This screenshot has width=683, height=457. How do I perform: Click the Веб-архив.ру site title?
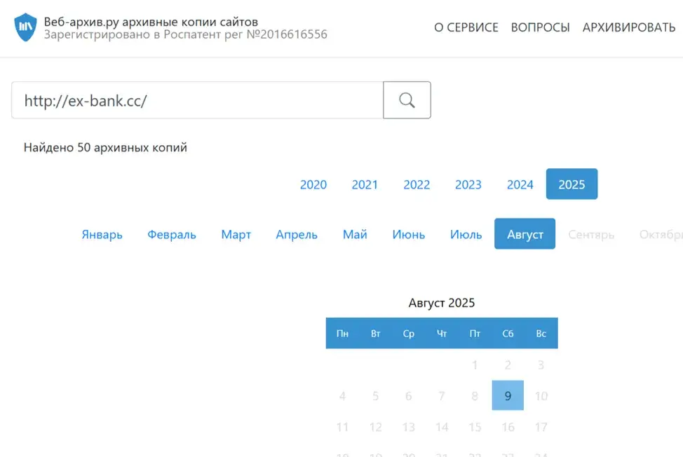(151, 21)
